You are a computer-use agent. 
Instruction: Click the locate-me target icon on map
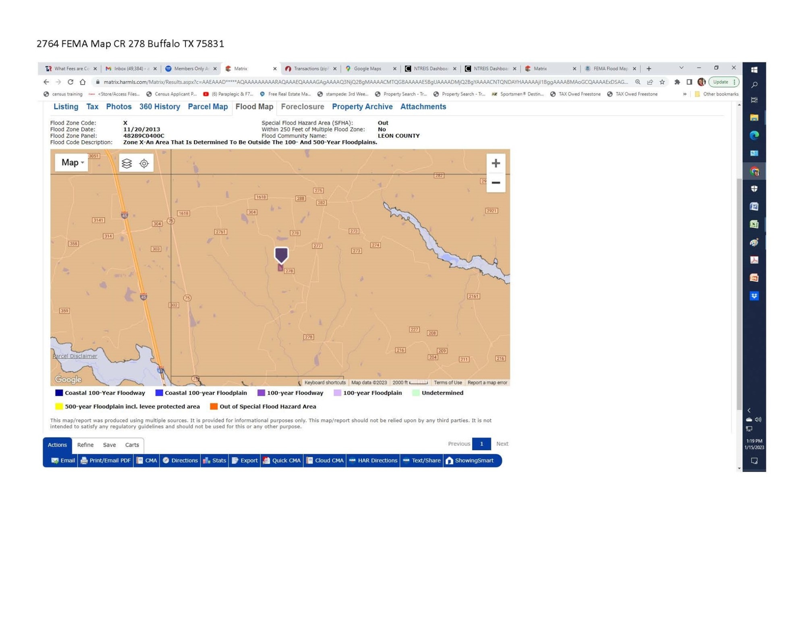(x=144, y=163)
